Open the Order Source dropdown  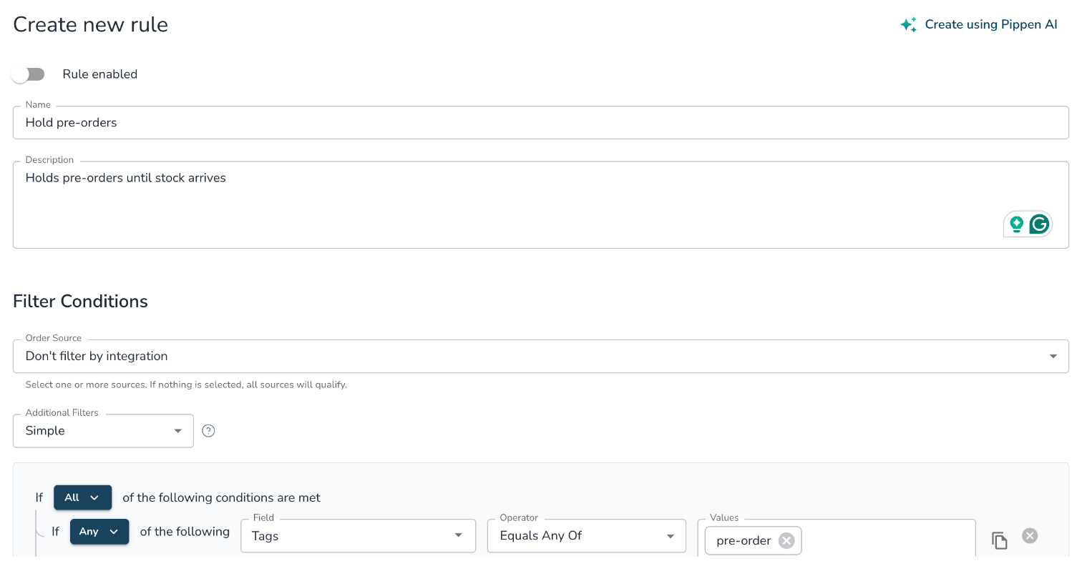[541, 356]
